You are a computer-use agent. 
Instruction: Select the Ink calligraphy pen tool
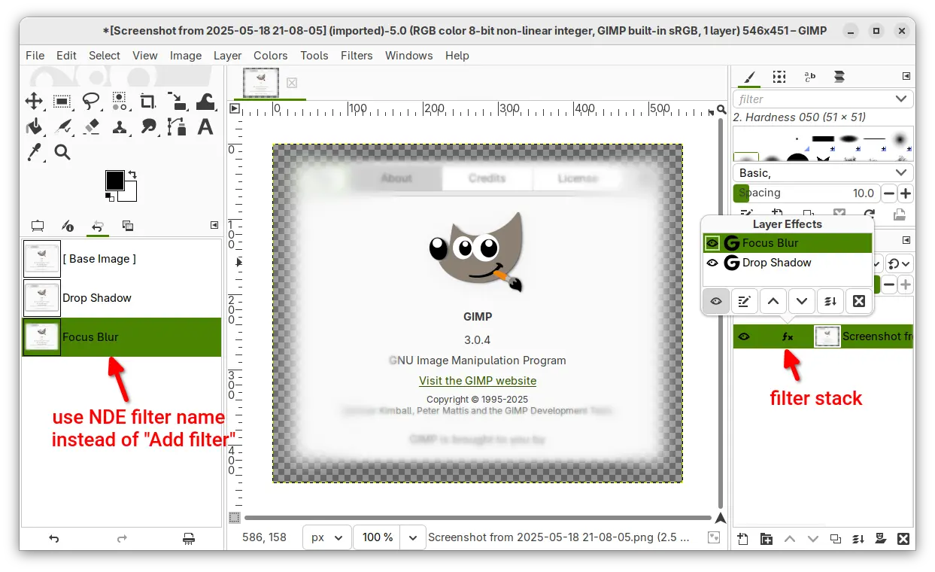coord(62,126)
